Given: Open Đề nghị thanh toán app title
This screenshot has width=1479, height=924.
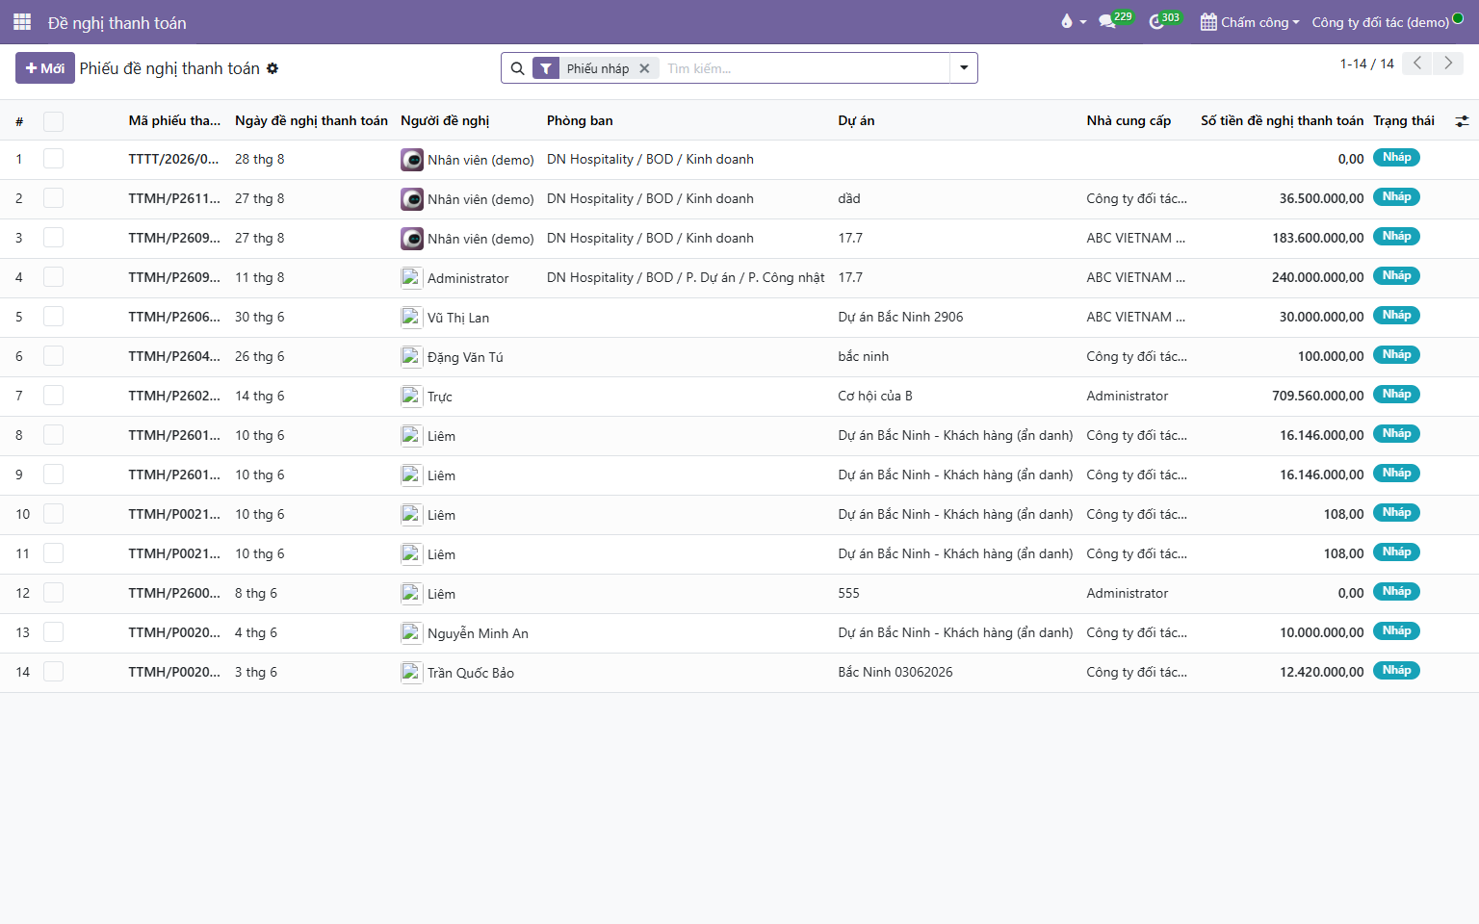Looking at the screenshot, I should (x=117, y=22).
